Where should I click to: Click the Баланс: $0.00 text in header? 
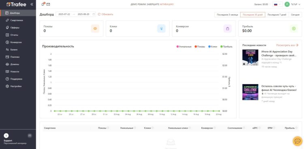tap(261, 4)
